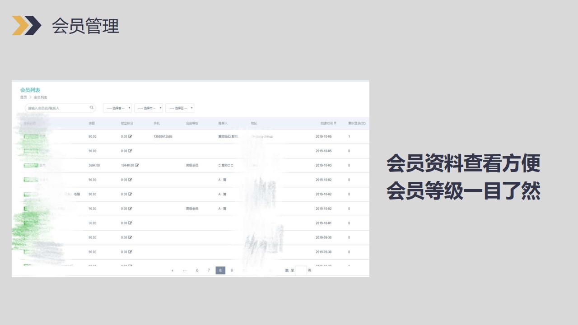Open the 选择省 province dropdown
This screenshot has width=578, height=325.
point(117,108)
